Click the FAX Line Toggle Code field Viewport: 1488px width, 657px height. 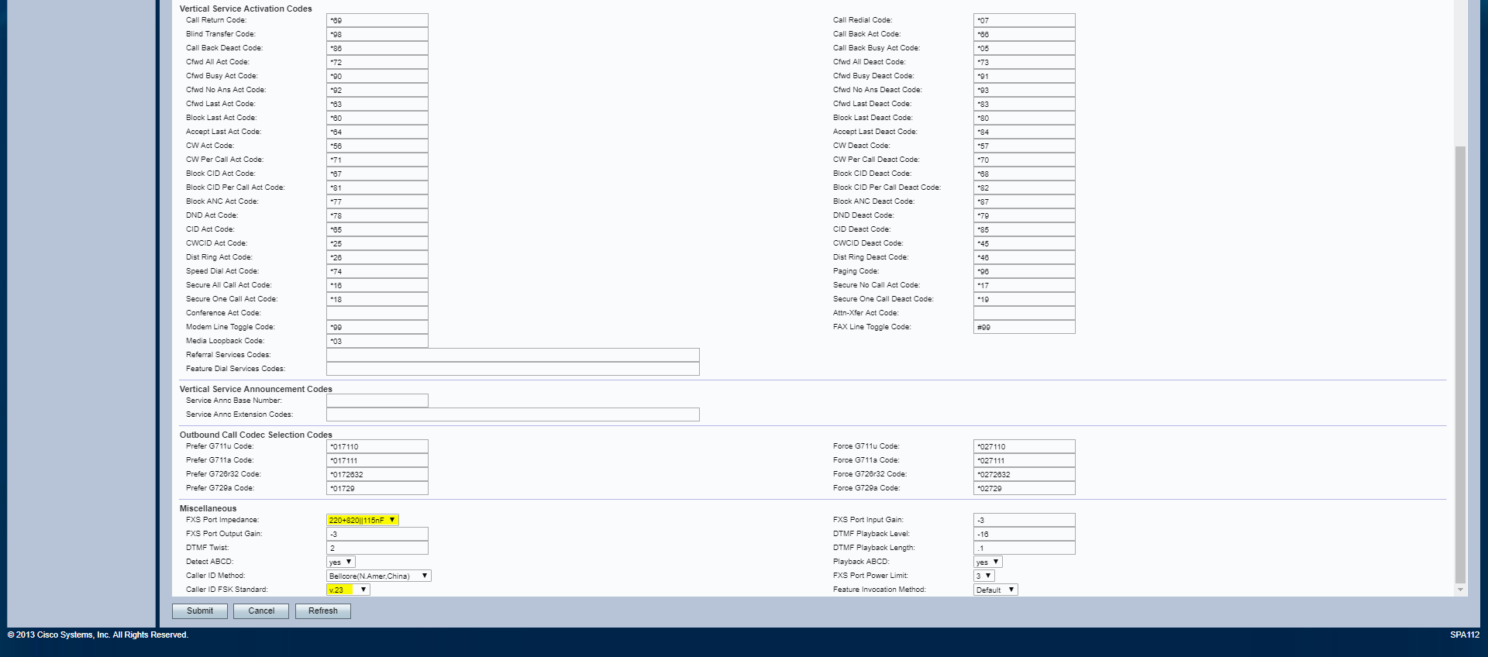click(x=1024, y=327)
